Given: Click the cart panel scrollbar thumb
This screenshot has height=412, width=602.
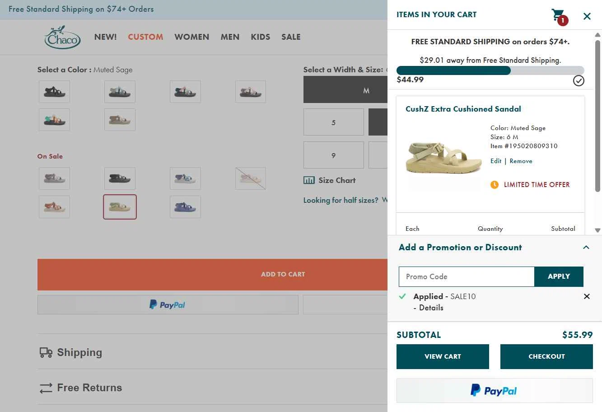Looking at the screenshot, I should pyautogui.click(x=597, y=116).
